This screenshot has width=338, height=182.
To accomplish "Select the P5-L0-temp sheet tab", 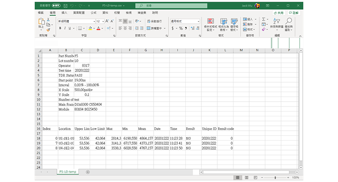I will click(x=68, y=172).
